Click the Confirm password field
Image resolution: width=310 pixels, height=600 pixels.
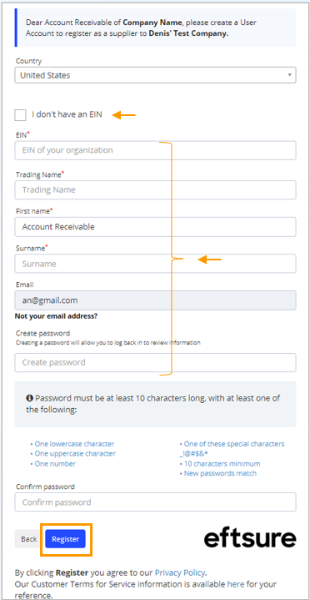[155, 502]
